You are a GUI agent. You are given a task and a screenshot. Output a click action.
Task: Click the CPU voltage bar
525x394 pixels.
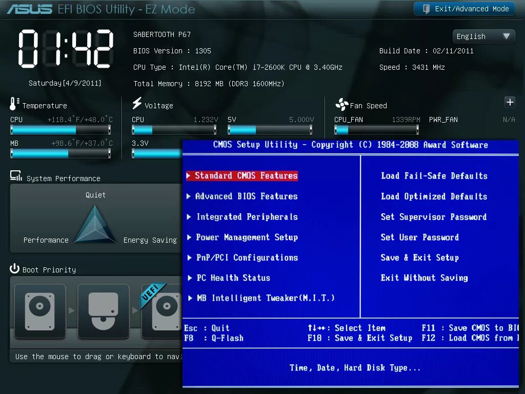click(174, 130)
